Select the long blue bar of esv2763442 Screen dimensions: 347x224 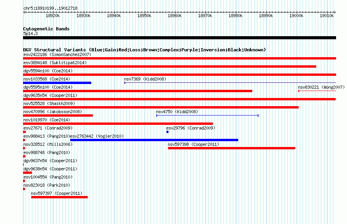coord(154,140)
